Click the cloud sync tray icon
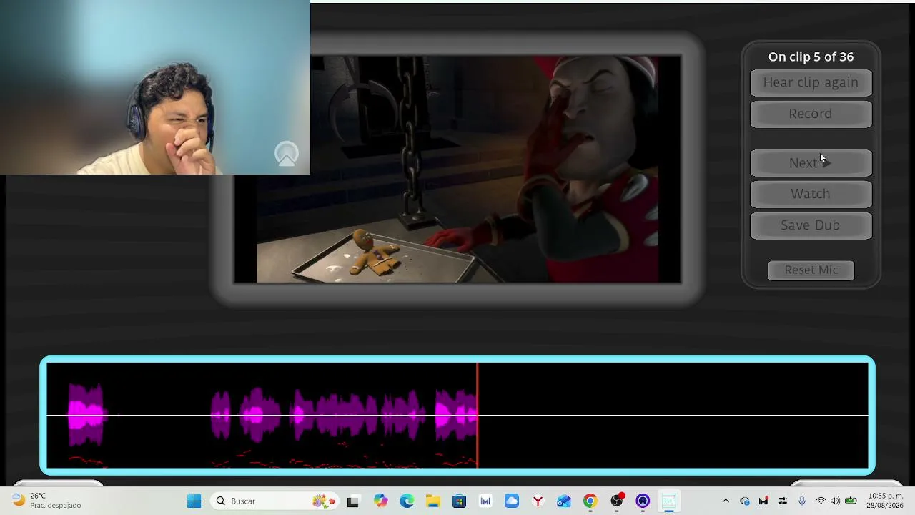Viewport: 915px width, 515px height. coord(744,501)
